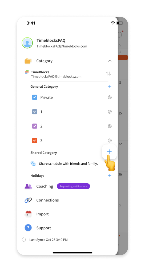This screenshot has width=145, height=272.
Task: Open settings gear for category 1
Action: pos(110,112)
